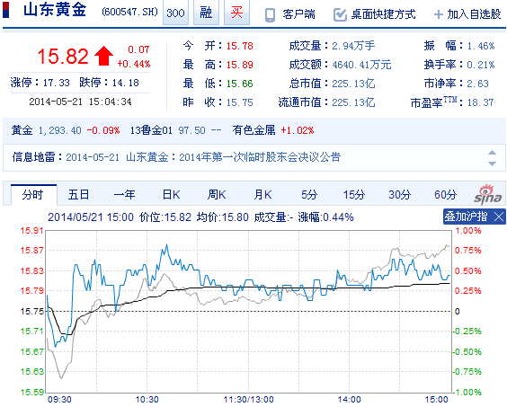Click the 涨停 limit-up value 17.33
Viewport: 507px width, 407px height.
click(x=57, y=83)
